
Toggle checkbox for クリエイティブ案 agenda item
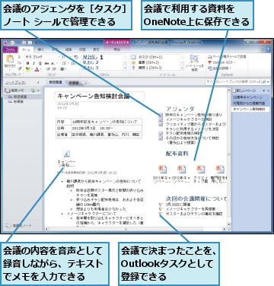click(x=161, y=124)
